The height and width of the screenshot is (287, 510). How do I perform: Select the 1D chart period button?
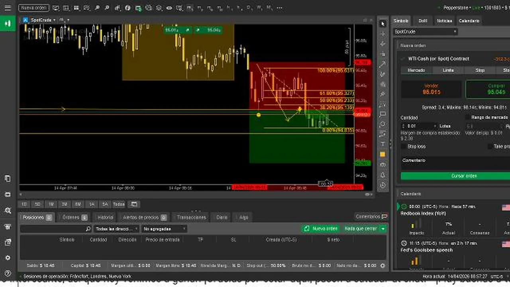tap(24, 204)
